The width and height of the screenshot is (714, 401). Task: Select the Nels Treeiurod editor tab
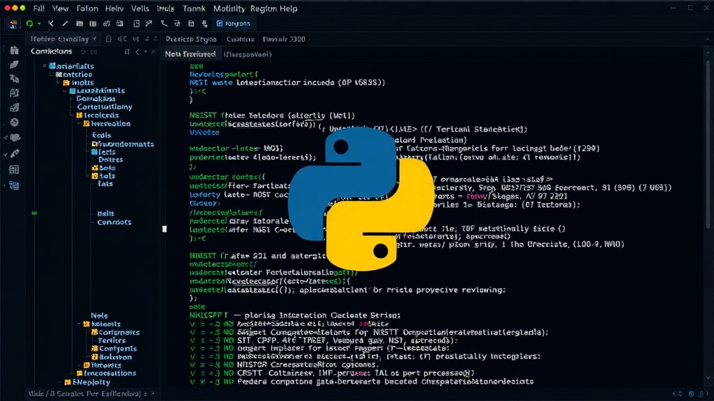(x=190, y=54)
